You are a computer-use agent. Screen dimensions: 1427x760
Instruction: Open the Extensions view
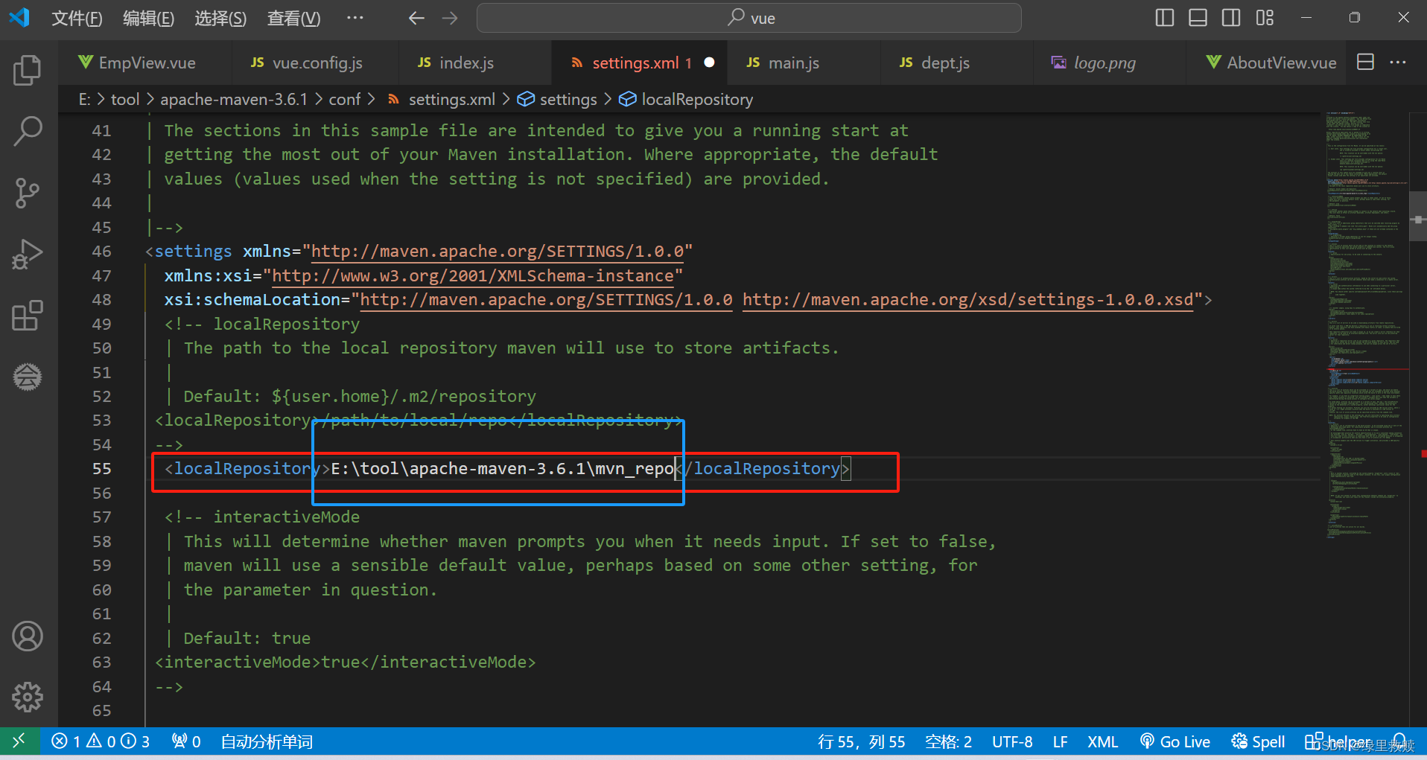(28, 316)
